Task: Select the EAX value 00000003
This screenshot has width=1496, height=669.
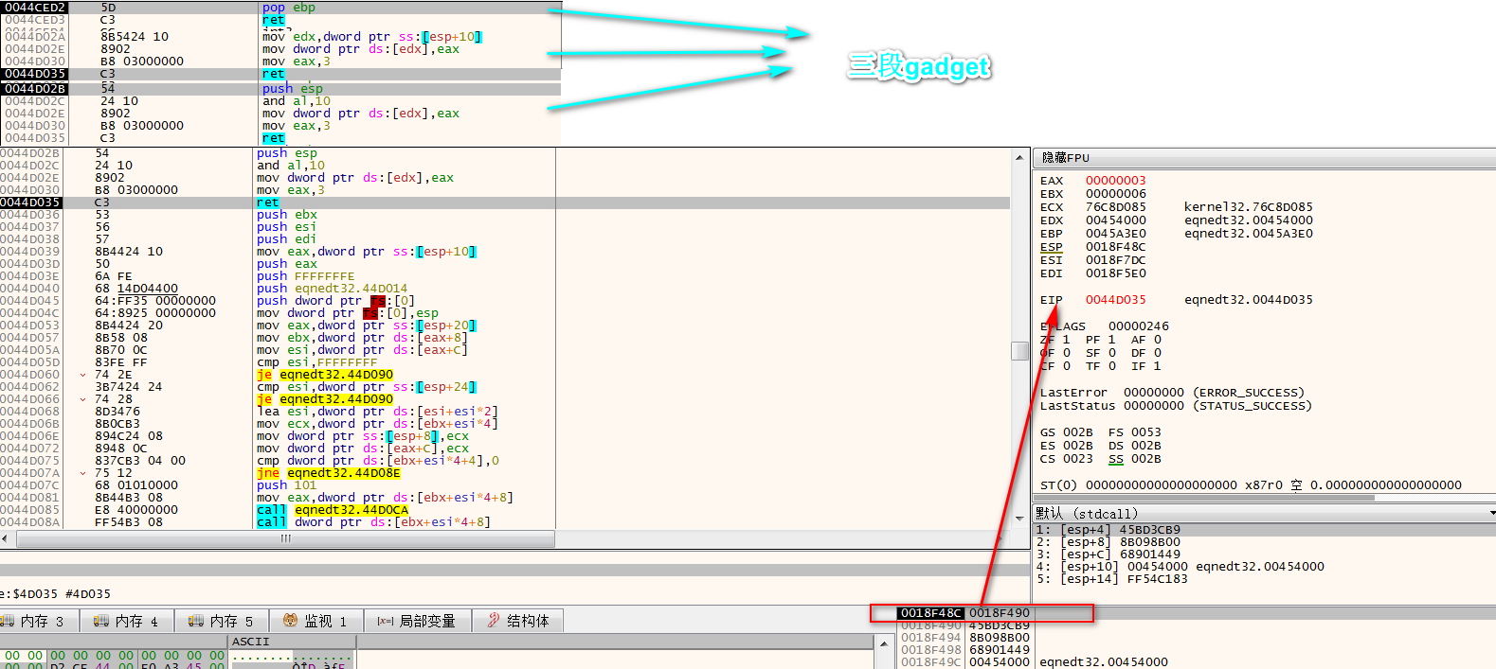Action: pos(1115,181)
